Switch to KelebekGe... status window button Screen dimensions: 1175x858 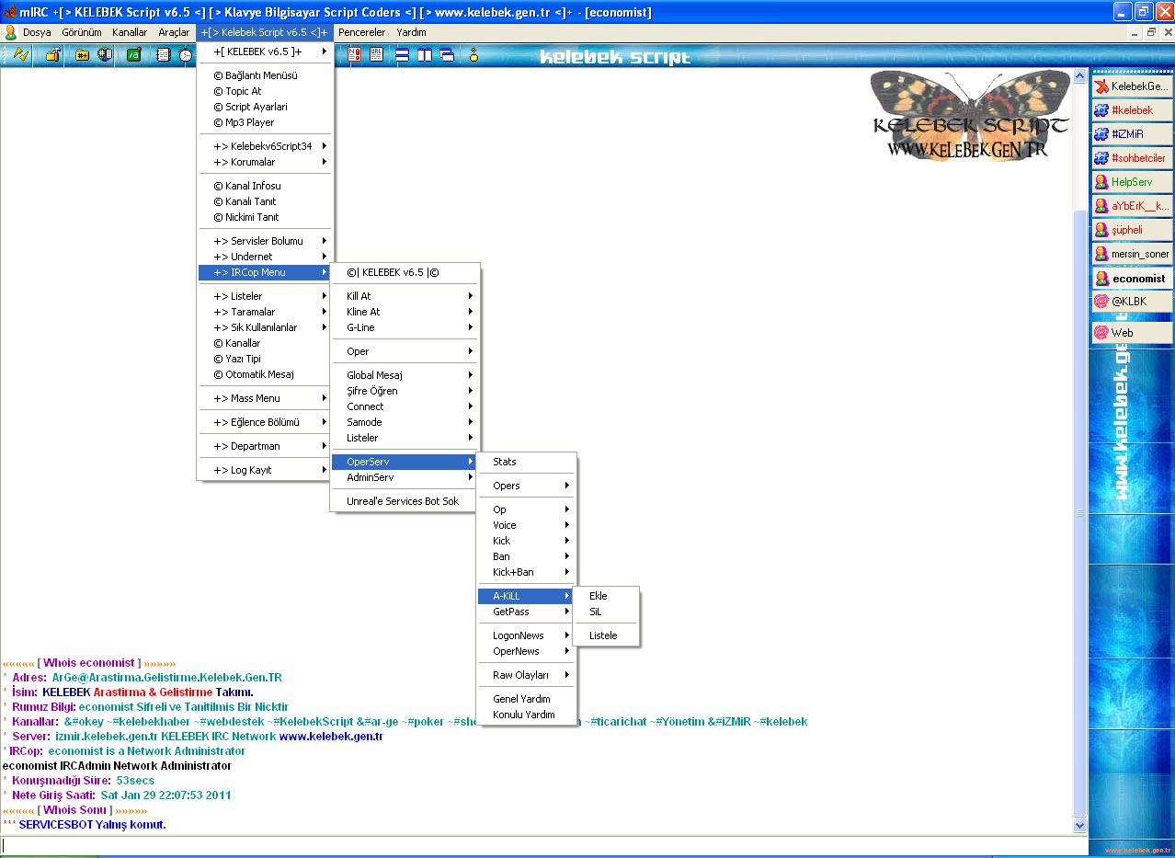[x=1133, y=86]
